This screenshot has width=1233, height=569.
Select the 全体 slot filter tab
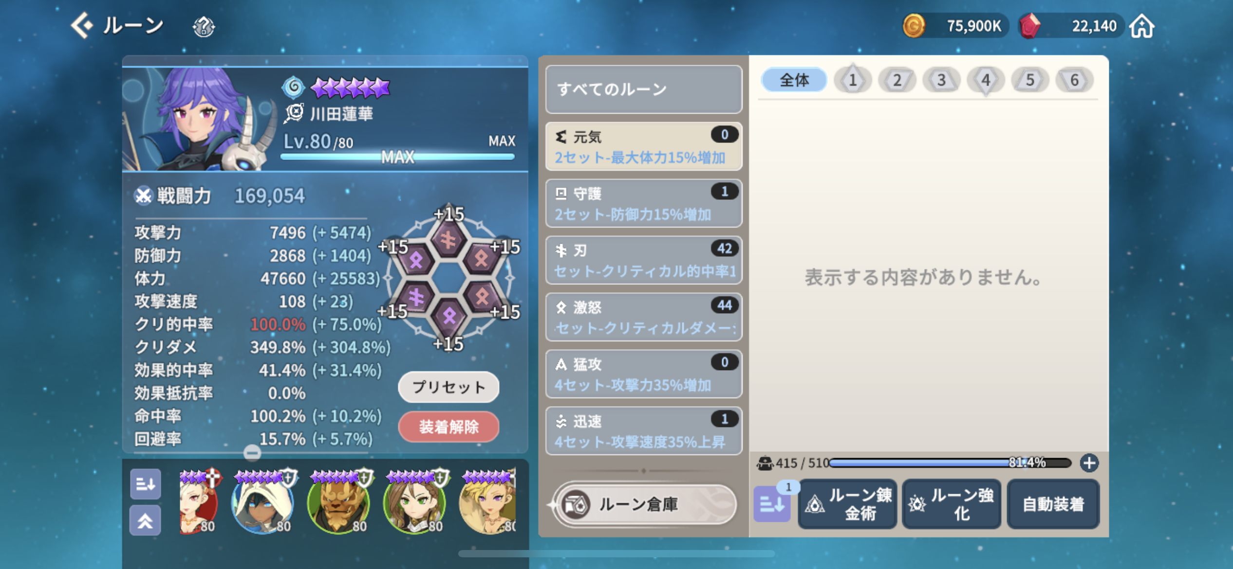794,80
